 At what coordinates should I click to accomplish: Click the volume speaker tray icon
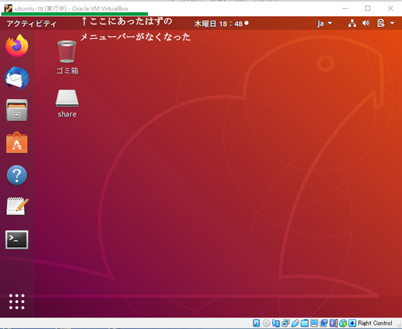(x=366, y=23)
